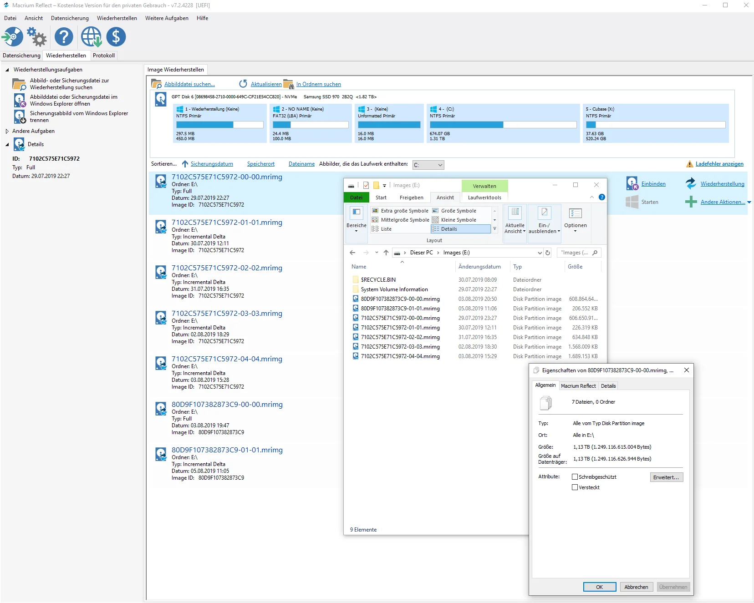Collapse the Wiederherstellungsaufgaben tree section
754x603 pixels.
[x=7, y=70]
